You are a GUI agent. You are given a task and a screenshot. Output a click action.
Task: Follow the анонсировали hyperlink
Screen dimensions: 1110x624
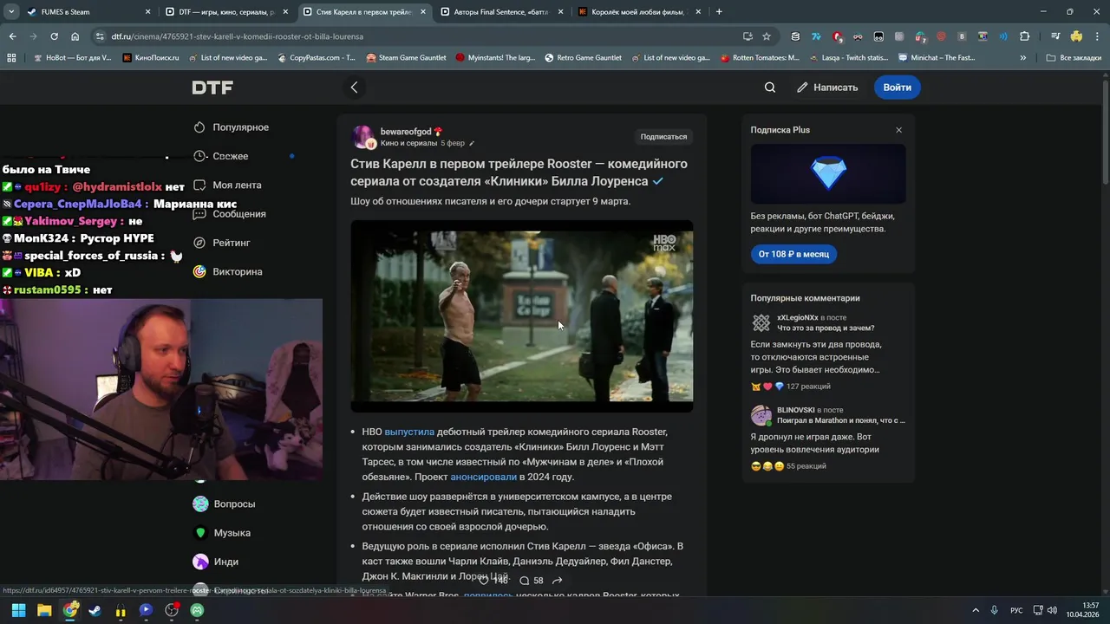coord(483,477)
